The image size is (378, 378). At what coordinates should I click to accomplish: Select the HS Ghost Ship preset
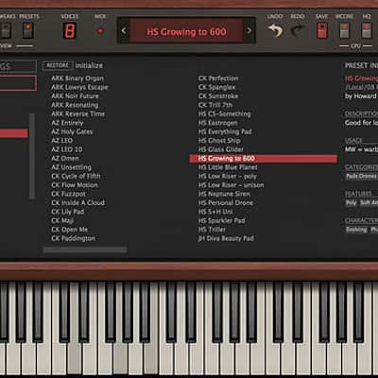click(219, 141)
